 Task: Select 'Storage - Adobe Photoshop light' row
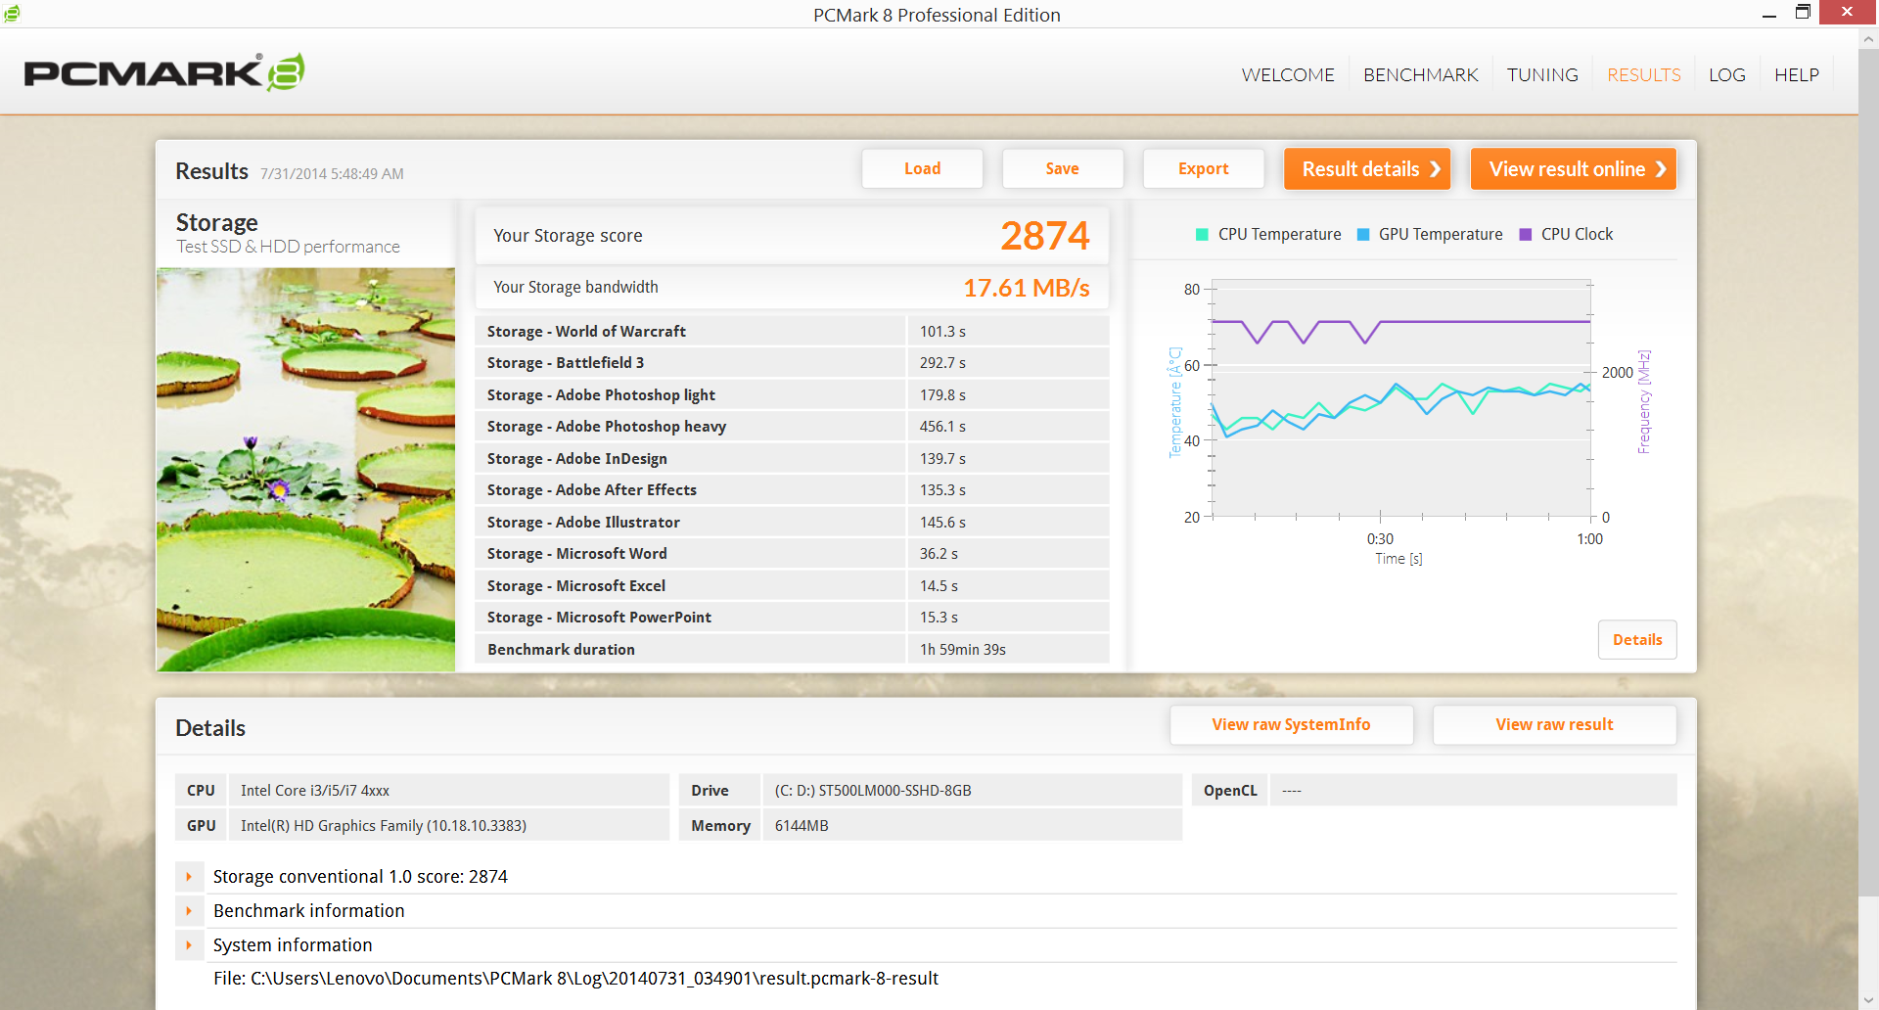point(792,395)
